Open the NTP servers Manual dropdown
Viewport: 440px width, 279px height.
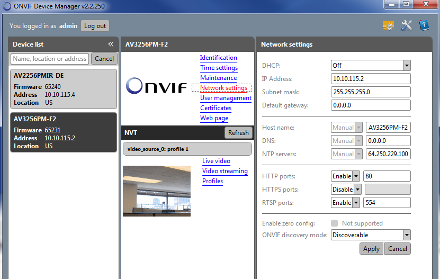click(x=347, y=154)
